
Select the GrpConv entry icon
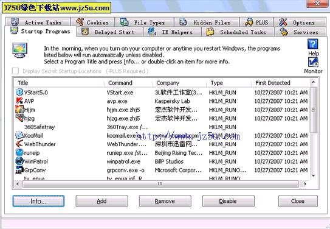pos(19,170)
